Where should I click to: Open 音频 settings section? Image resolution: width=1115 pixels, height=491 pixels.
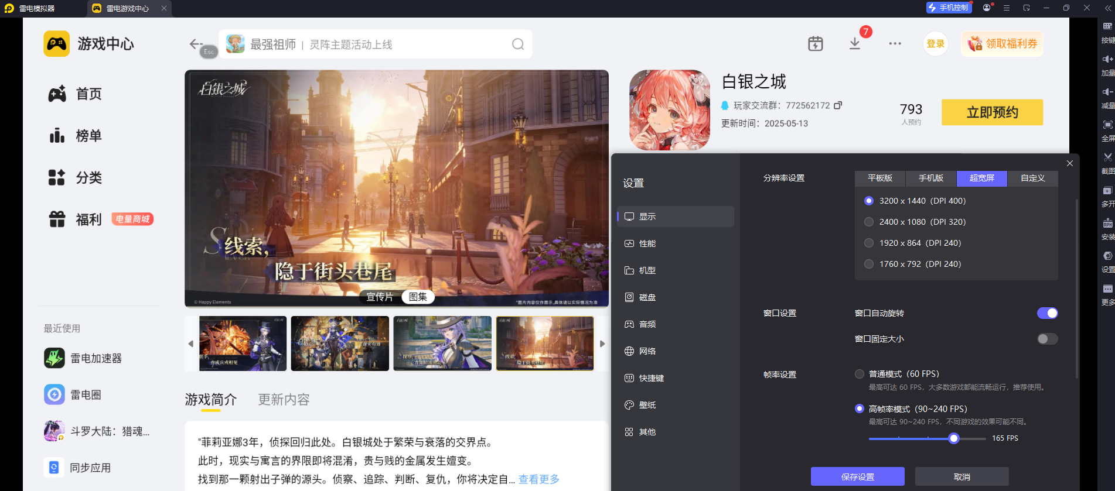676,324
